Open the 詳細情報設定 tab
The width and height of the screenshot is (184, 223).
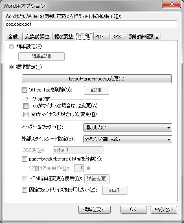pyautogui.click(x=144, y=37)
